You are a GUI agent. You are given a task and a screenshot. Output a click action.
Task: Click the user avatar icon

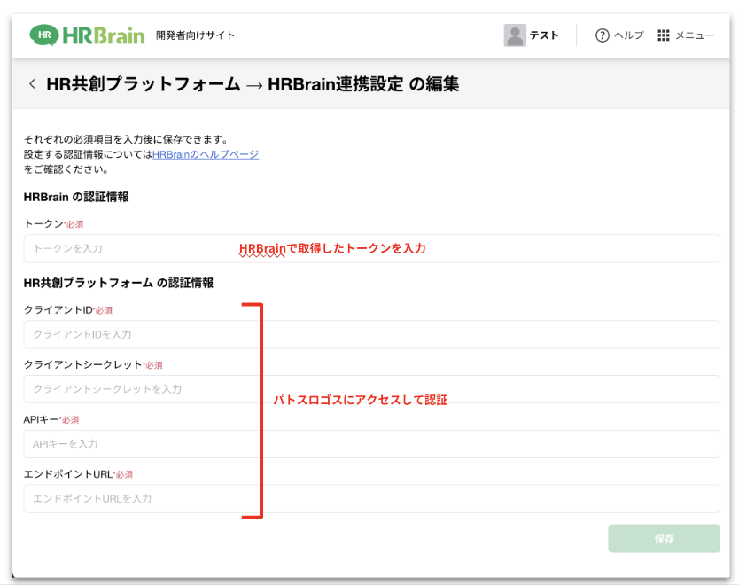coord(515,35)
